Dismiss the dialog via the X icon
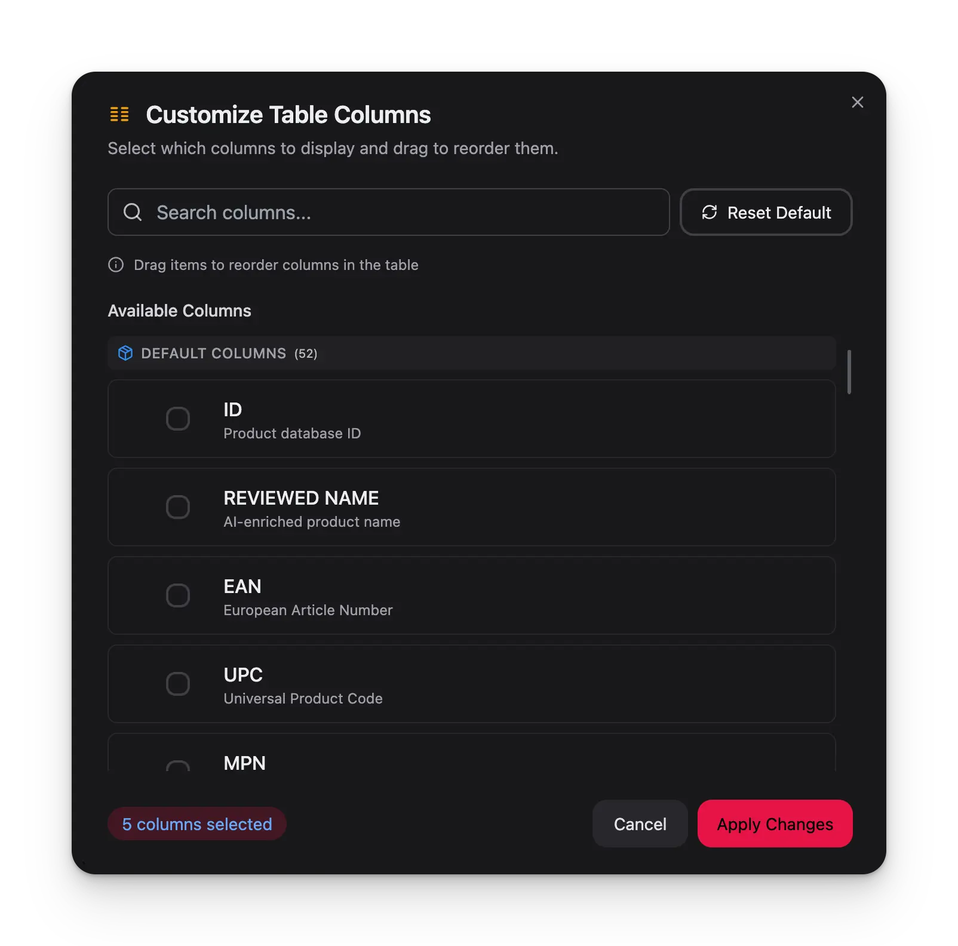Screen dimensions: 958x946 pos(857,102)
